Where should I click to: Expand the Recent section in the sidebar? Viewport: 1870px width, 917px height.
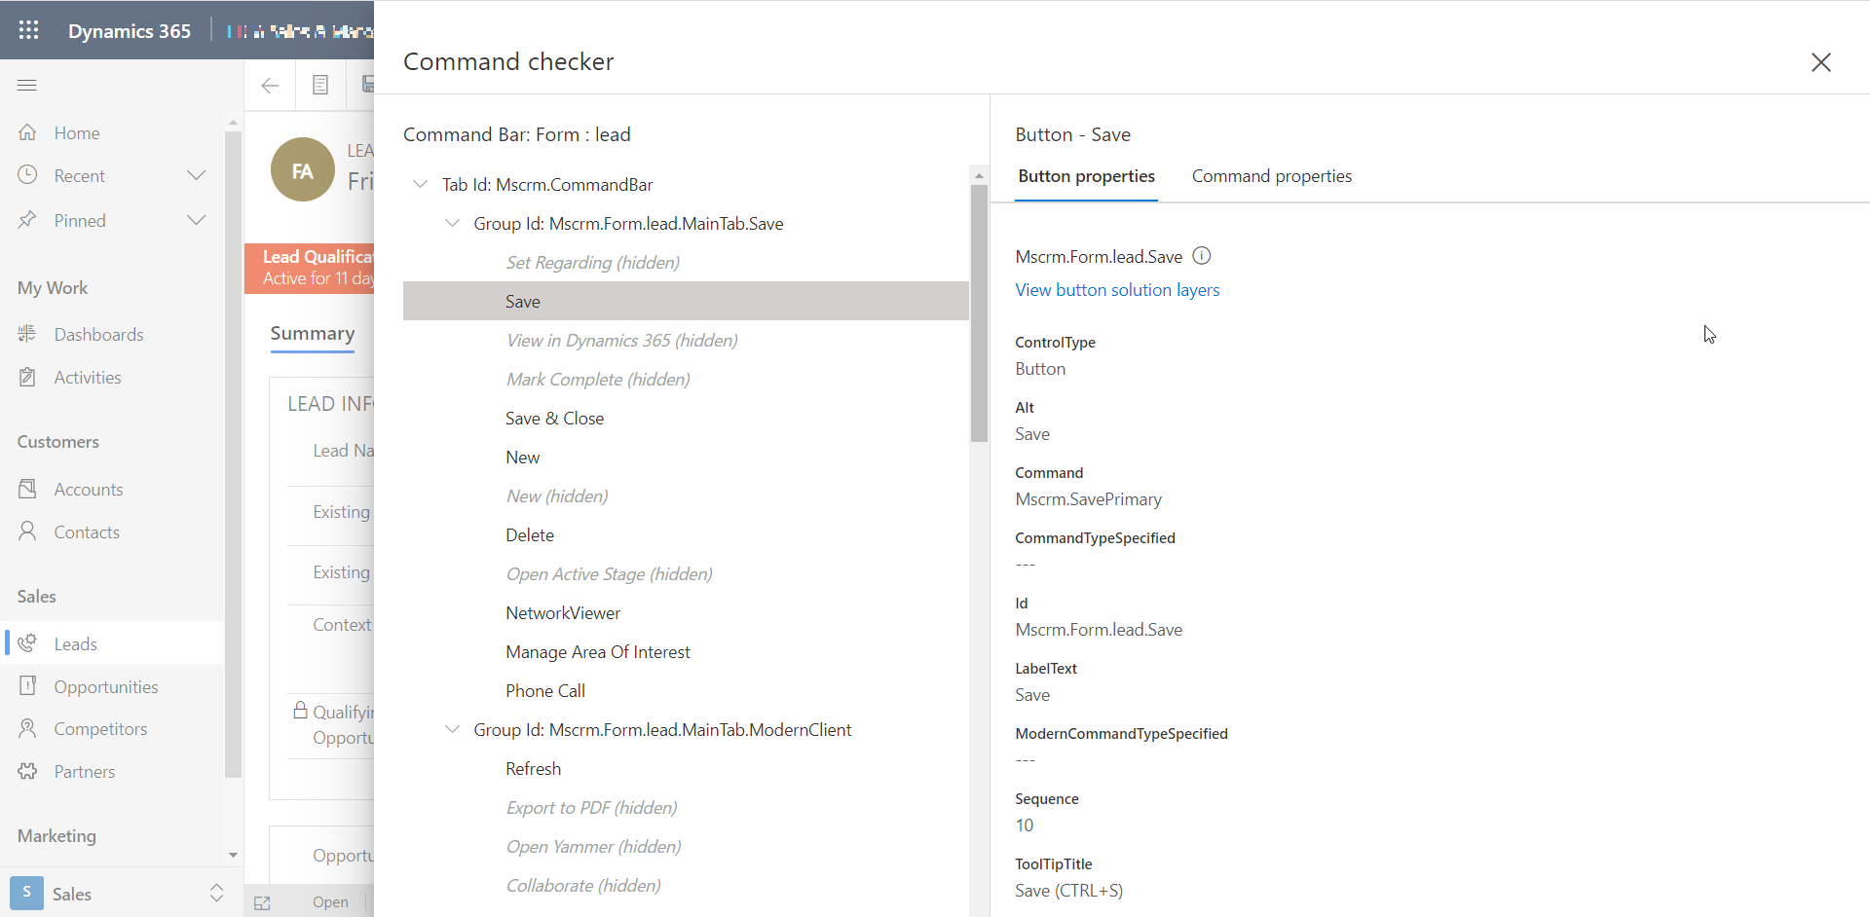tap(196, 175)
